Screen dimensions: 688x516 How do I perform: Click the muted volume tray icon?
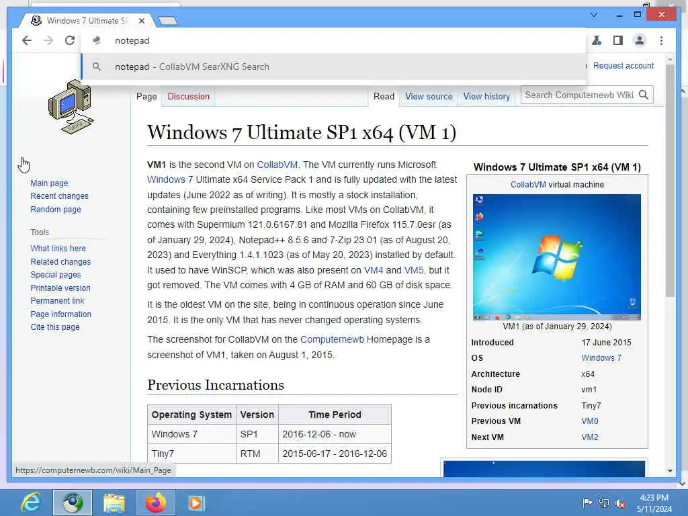pos(620,503)
